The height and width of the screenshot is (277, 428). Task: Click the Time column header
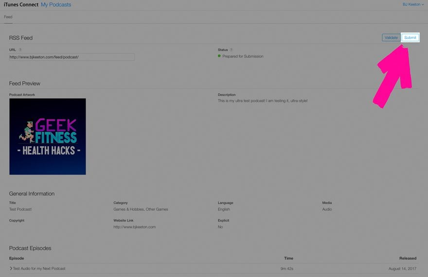click(288, 258)
